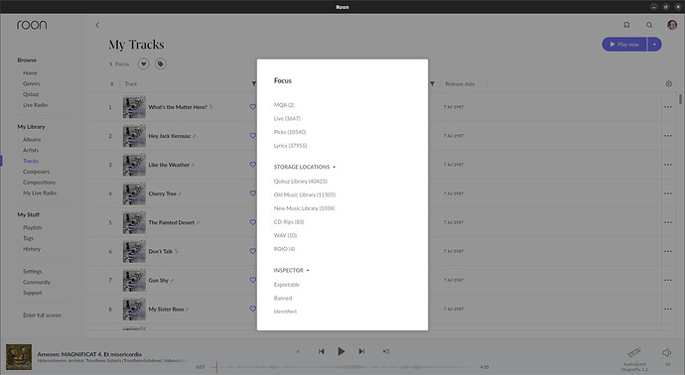Toggle favorite heart for Gun Shy
The image size is (685, 375).
tap(252, 280)
